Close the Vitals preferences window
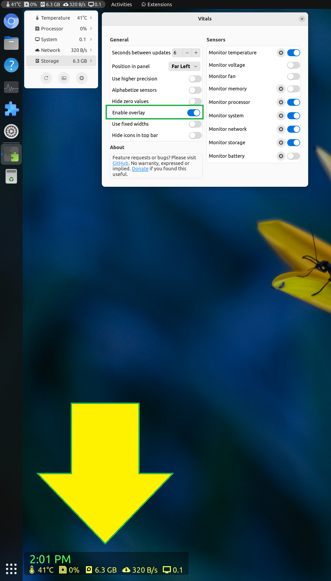Viewport: 331px width, 581px height. (302, 19)
